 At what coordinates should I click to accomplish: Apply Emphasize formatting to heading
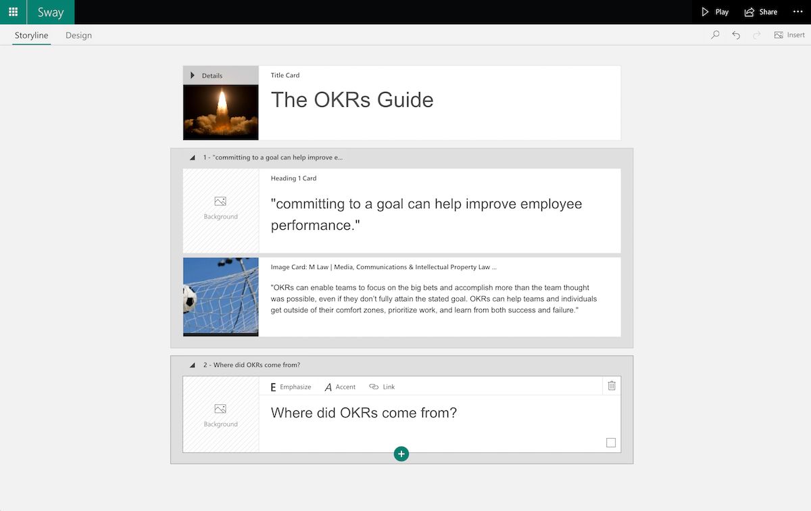point(291,387)
